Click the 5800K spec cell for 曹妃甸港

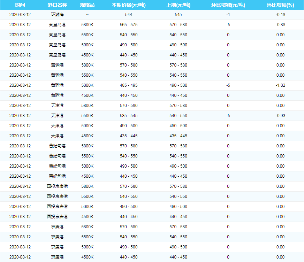pyautogui.click(x=87, y=146)
